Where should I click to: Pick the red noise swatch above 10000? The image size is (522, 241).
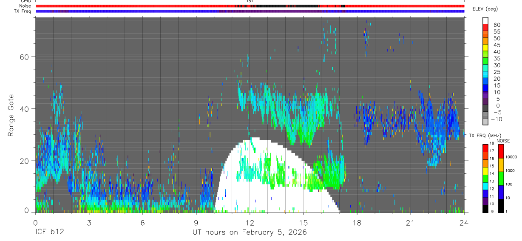(x=501, y=151)
